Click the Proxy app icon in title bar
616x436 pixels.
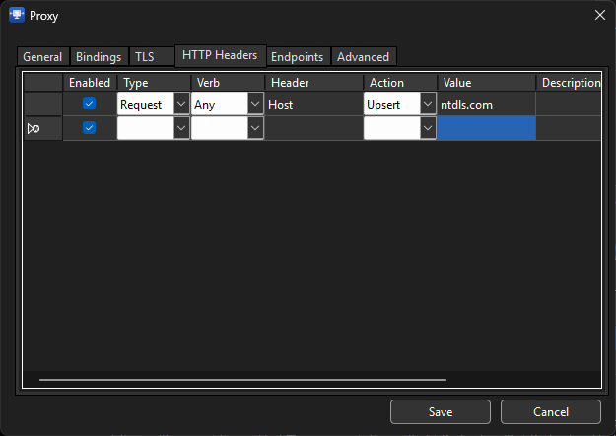click(x=17, y=15)
